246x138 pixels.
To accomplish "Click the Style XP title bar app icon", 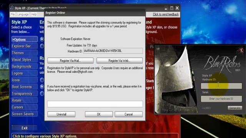I will pos(12,8).
